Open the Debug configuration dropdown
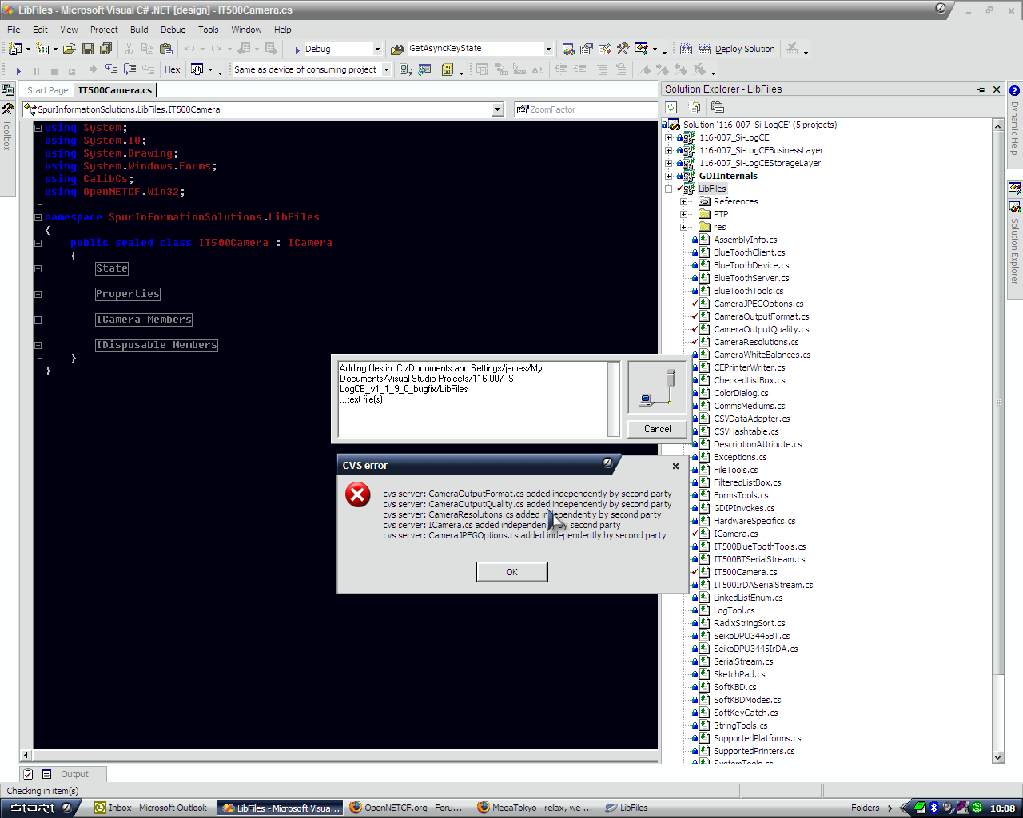The height and width of the screenshot is (818, 1023). [377, 49]
